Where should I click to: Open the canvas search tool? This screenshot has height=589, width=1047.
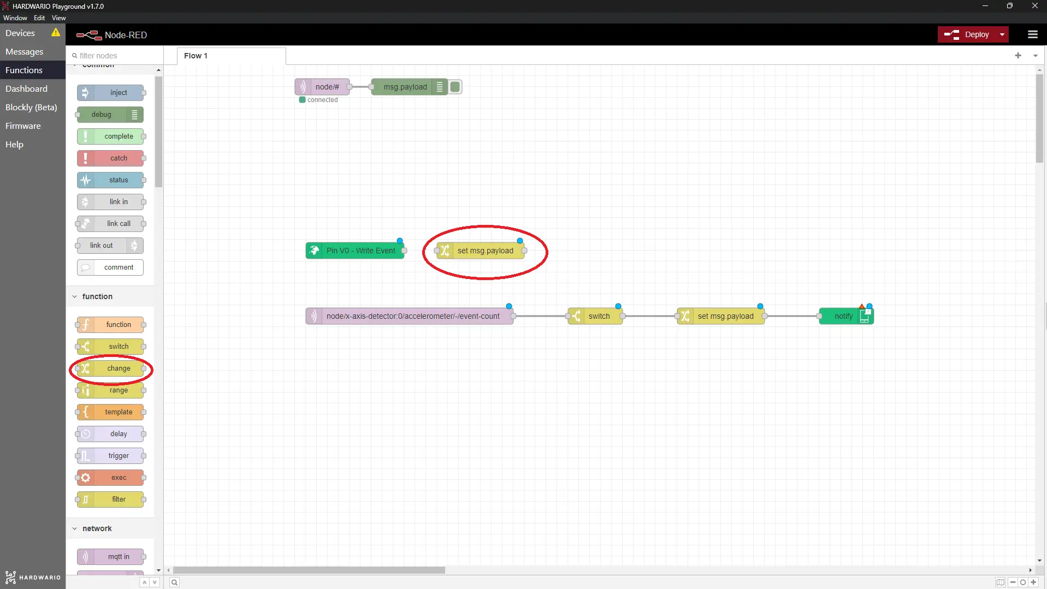174,582
